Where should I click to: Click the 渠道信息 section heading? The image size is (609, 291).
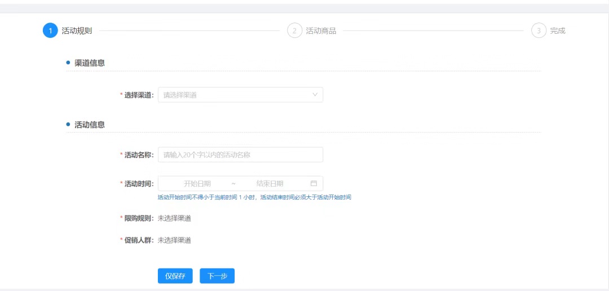pyautogui.click(x=89, y=63)
